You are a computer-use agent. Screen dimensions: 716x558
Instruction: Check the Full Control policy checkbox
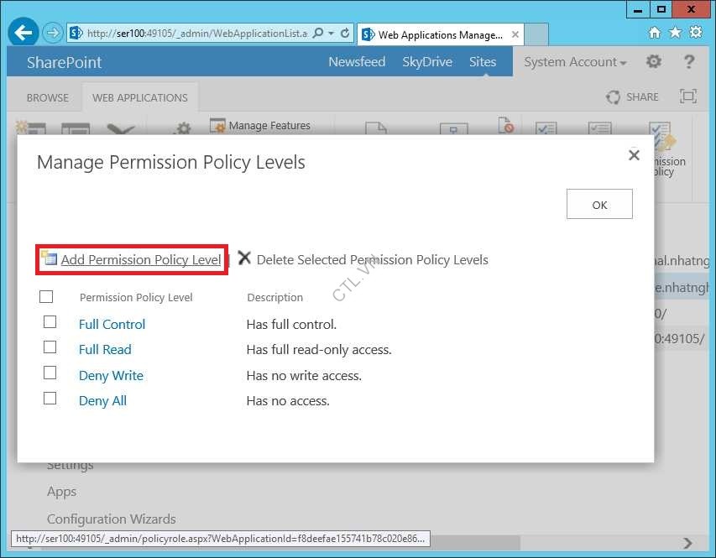point(50,322)
